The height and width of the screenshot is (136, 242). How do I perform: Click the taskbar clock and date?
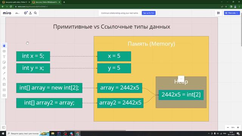tap(231, 133)
